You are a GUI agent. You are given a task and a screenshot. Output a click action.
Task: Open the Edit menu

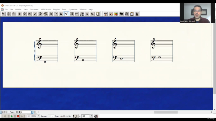pyautogui.click(x=11, y=10)
